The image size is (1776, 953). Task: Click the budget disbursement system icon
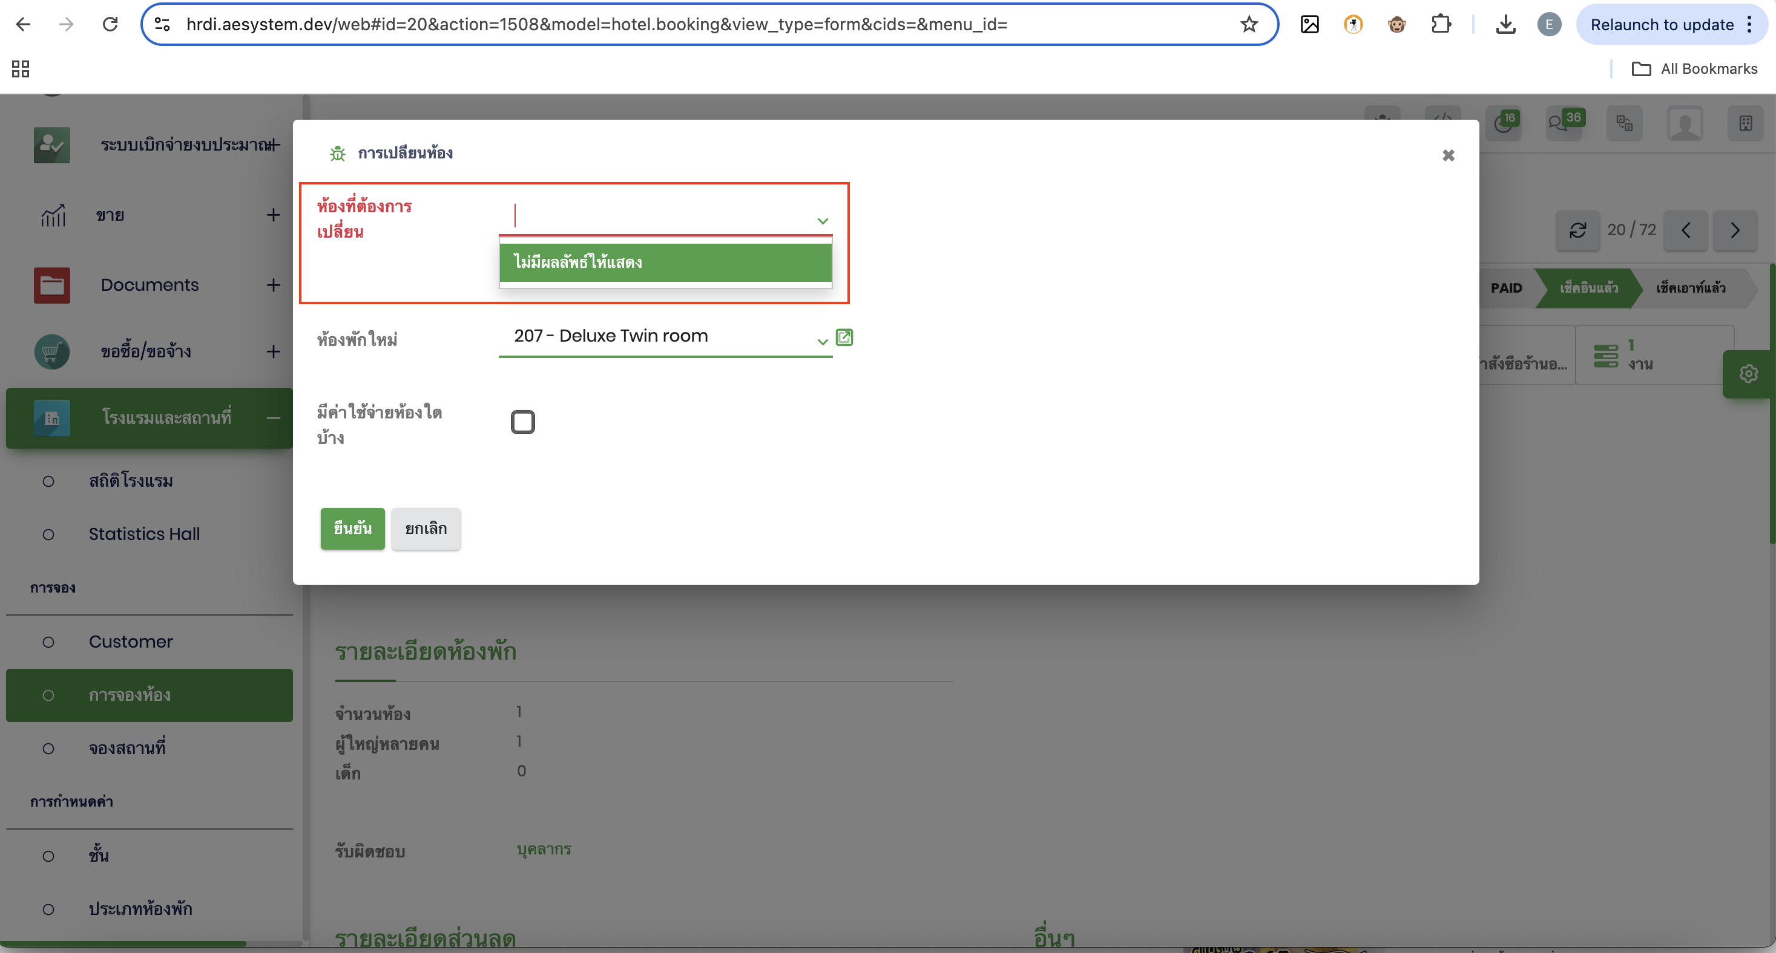[x=51, y=145]
